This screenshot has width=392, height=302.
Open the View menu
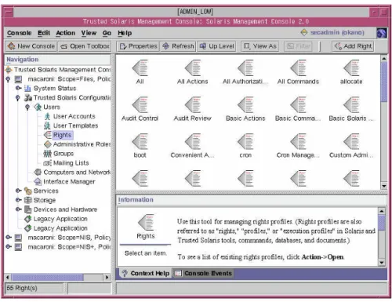pos(89,33)
